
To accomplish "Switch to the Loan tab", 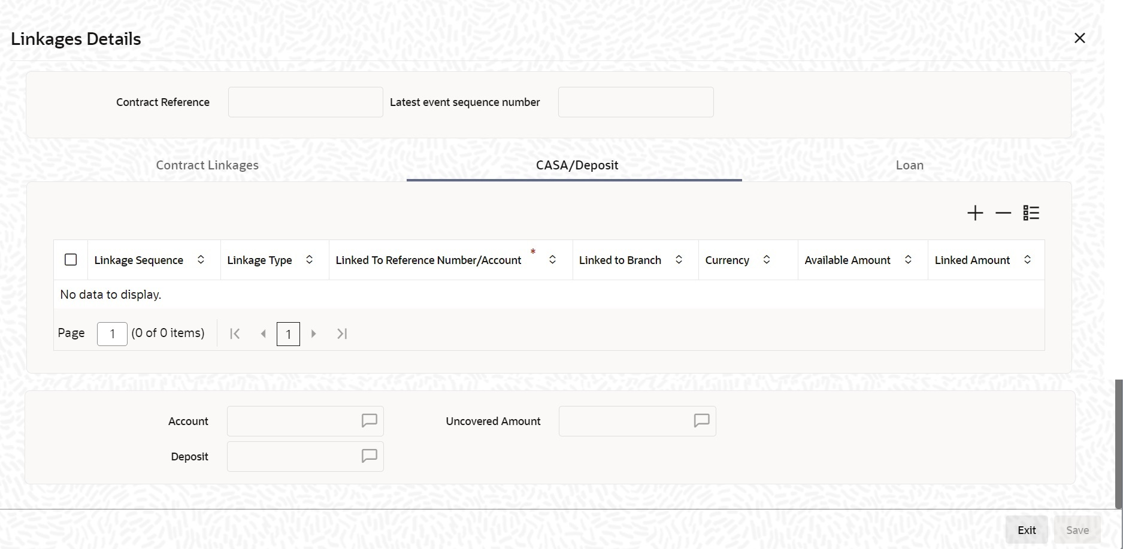I will click(x=910, y=165).
